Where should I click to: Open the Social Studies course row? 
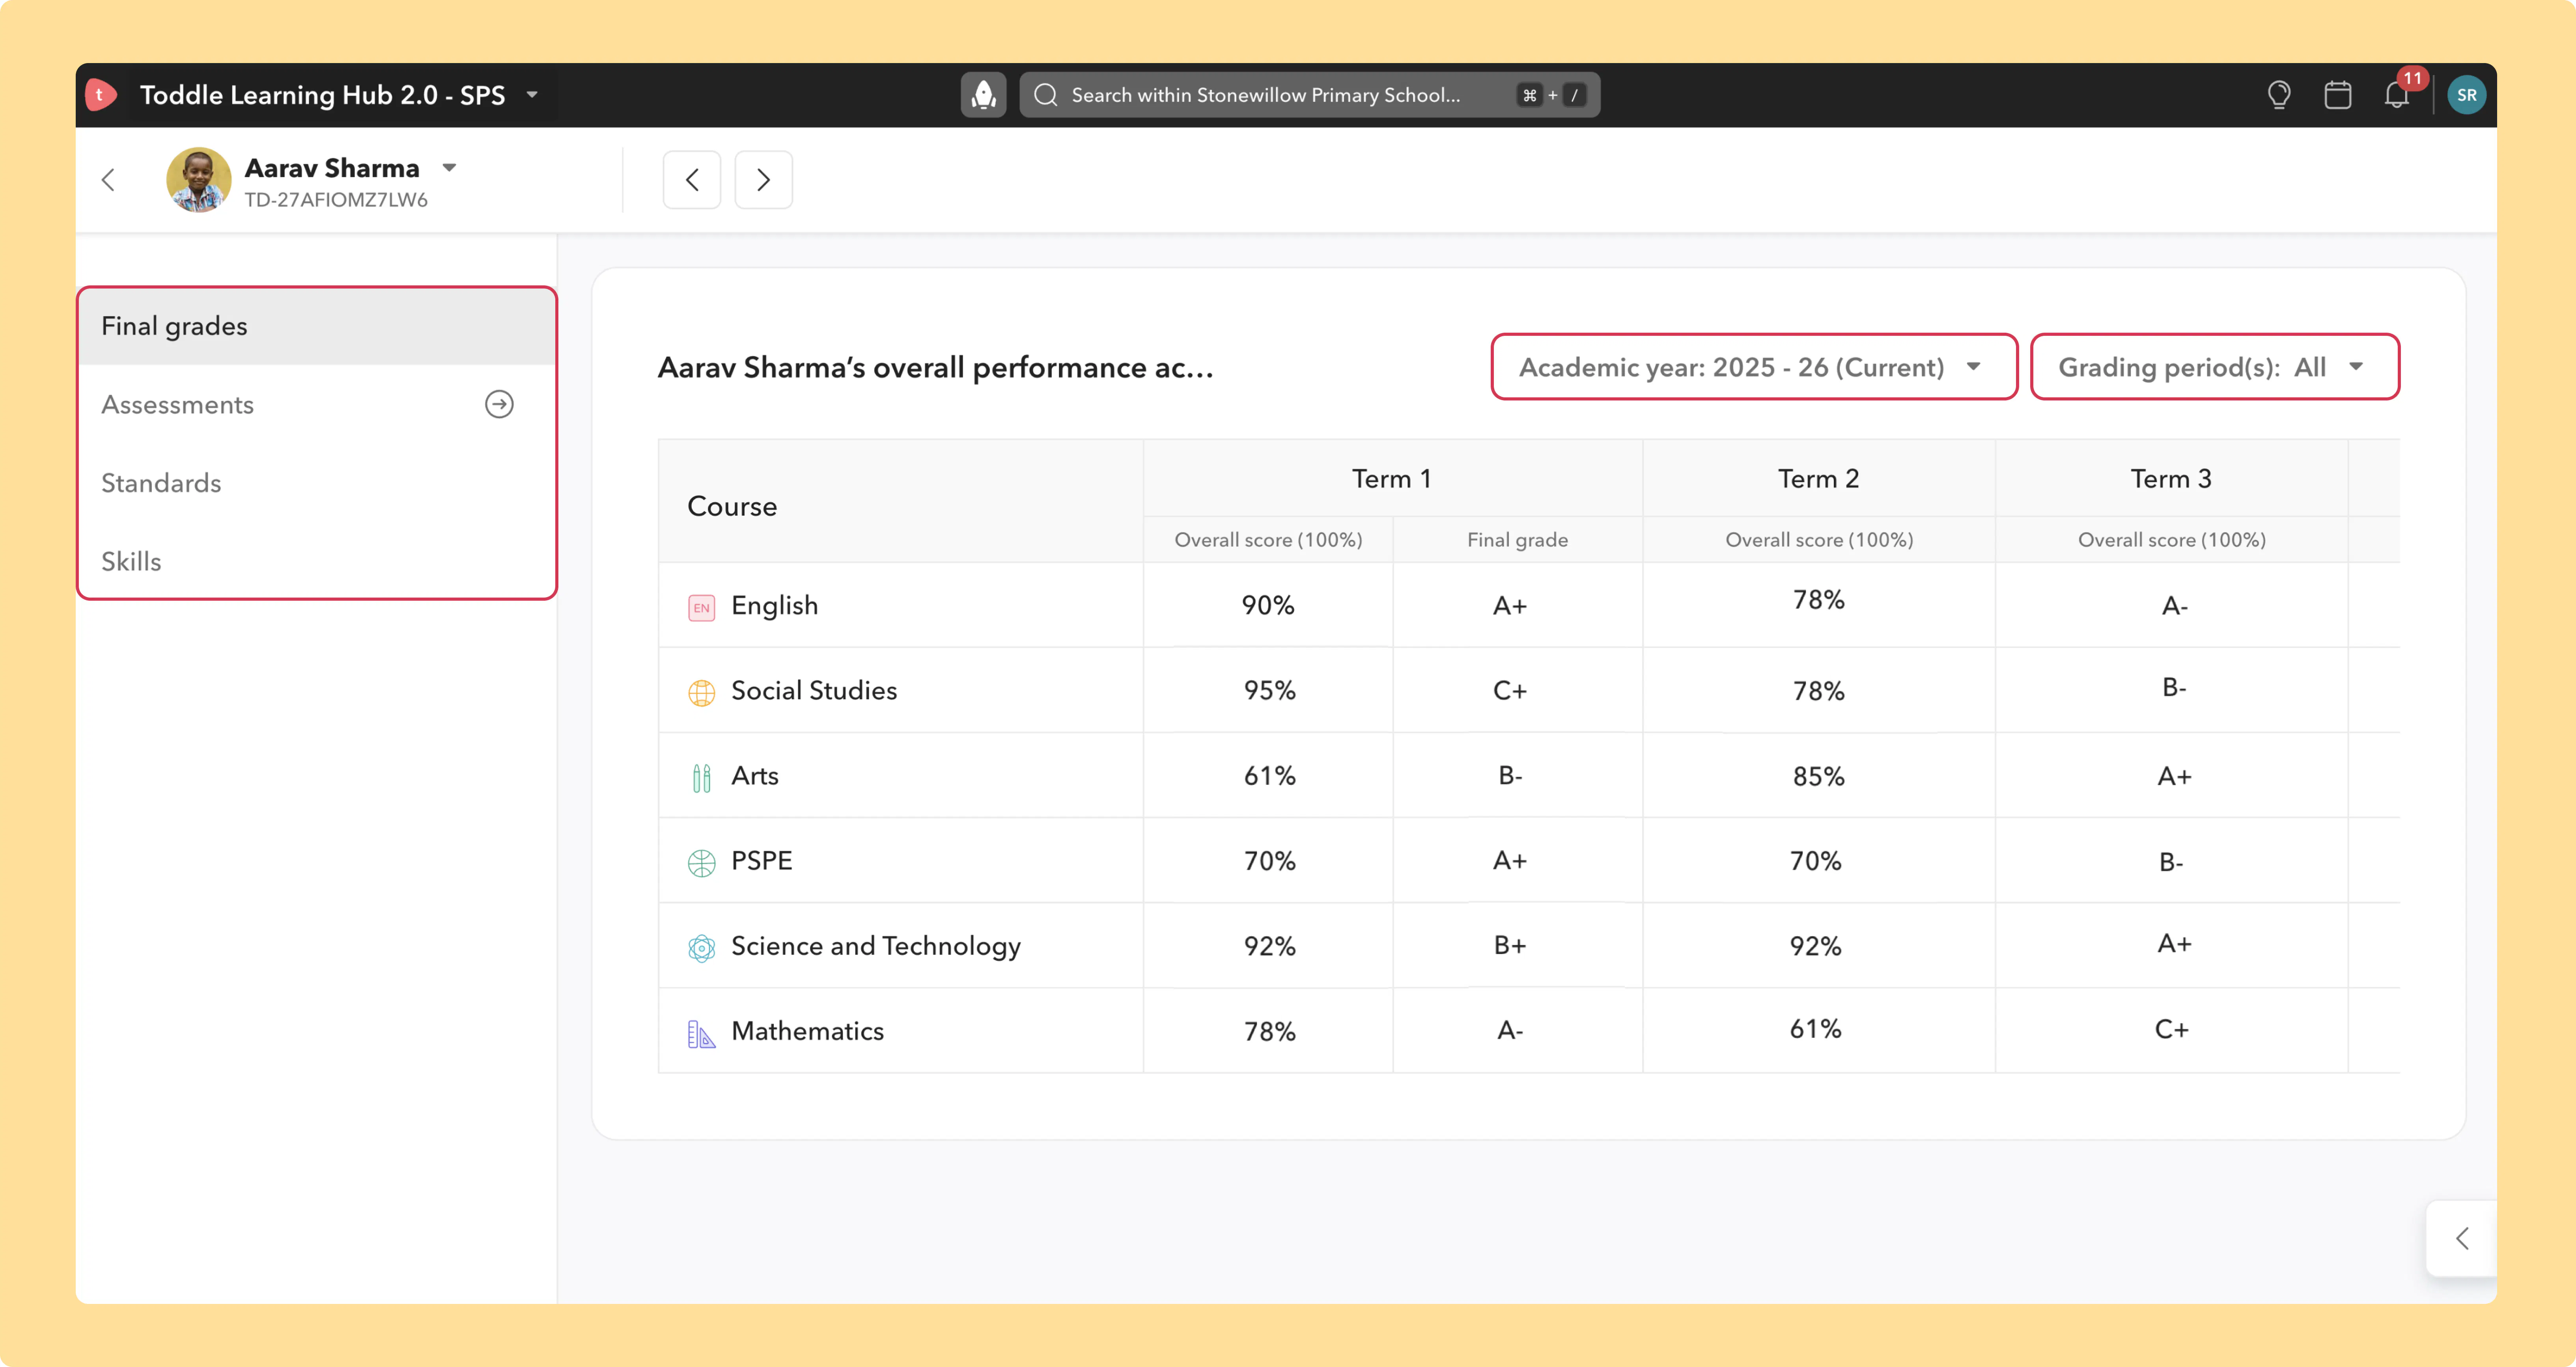coord(1528,691)
